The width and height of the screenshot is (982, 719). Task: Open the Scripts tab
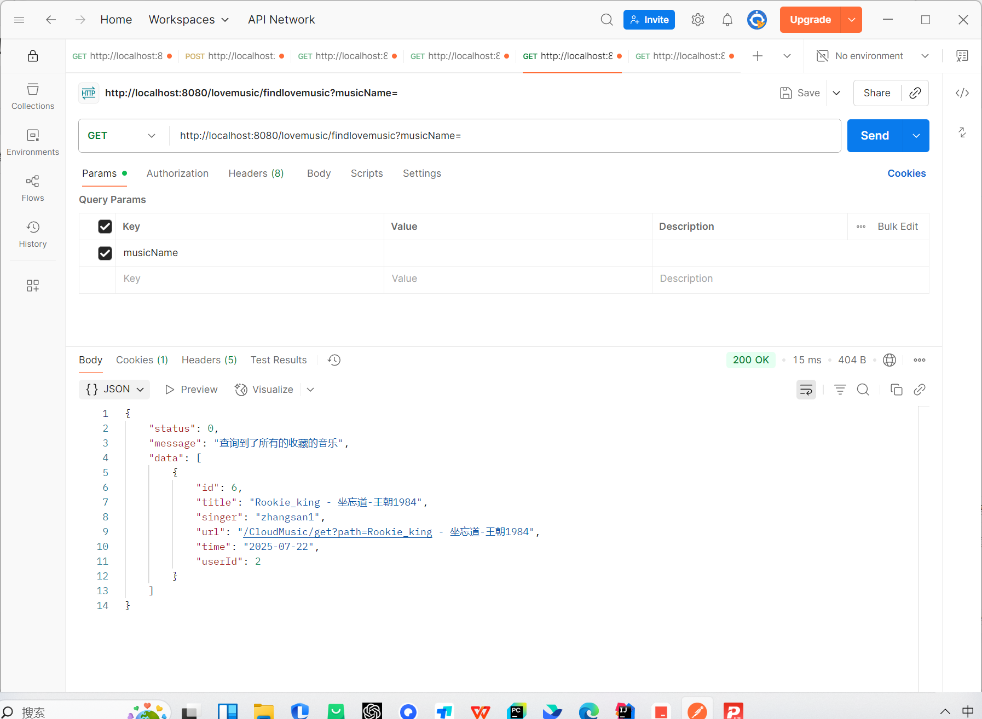pyautogui.click(x=367, y=173)
